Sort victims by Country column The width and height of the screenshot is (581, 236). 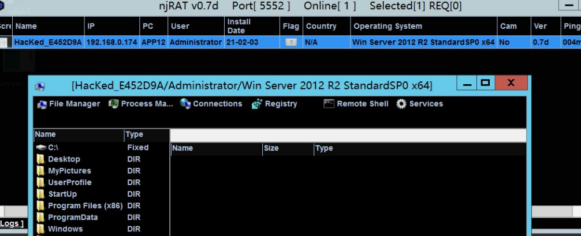point(326,27)
